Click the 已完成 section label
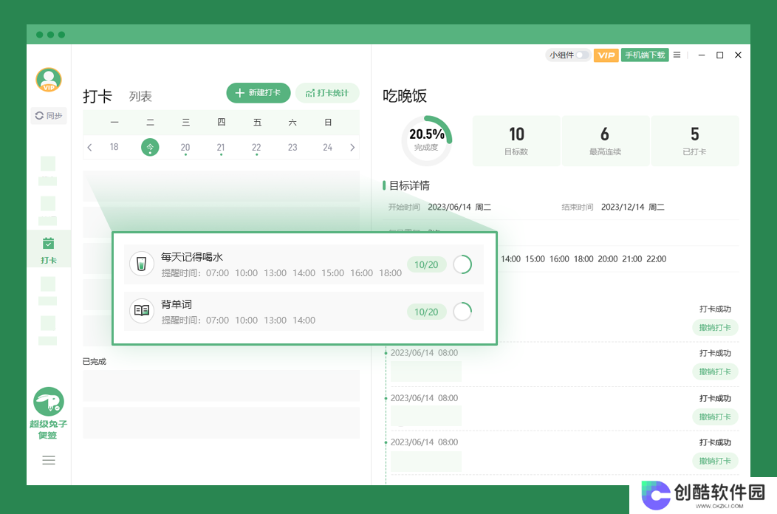This screenshot has width=777, height=514. click(x=95, y=361)
